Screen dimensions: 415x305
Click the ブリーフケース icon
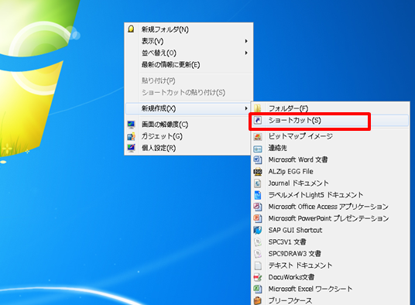point(258,301)
